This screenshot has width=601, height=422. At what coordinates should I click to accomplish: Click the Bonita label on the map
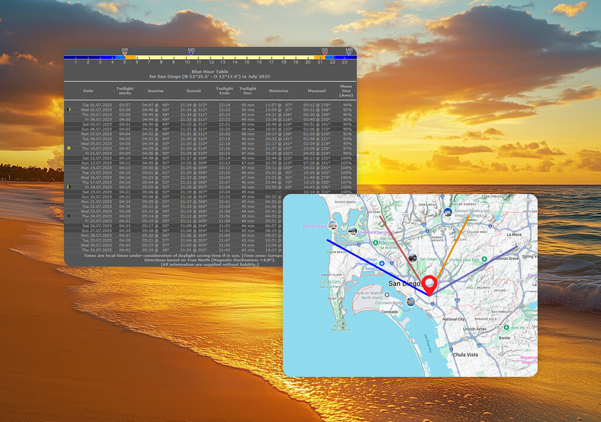(x=504, y=338)
